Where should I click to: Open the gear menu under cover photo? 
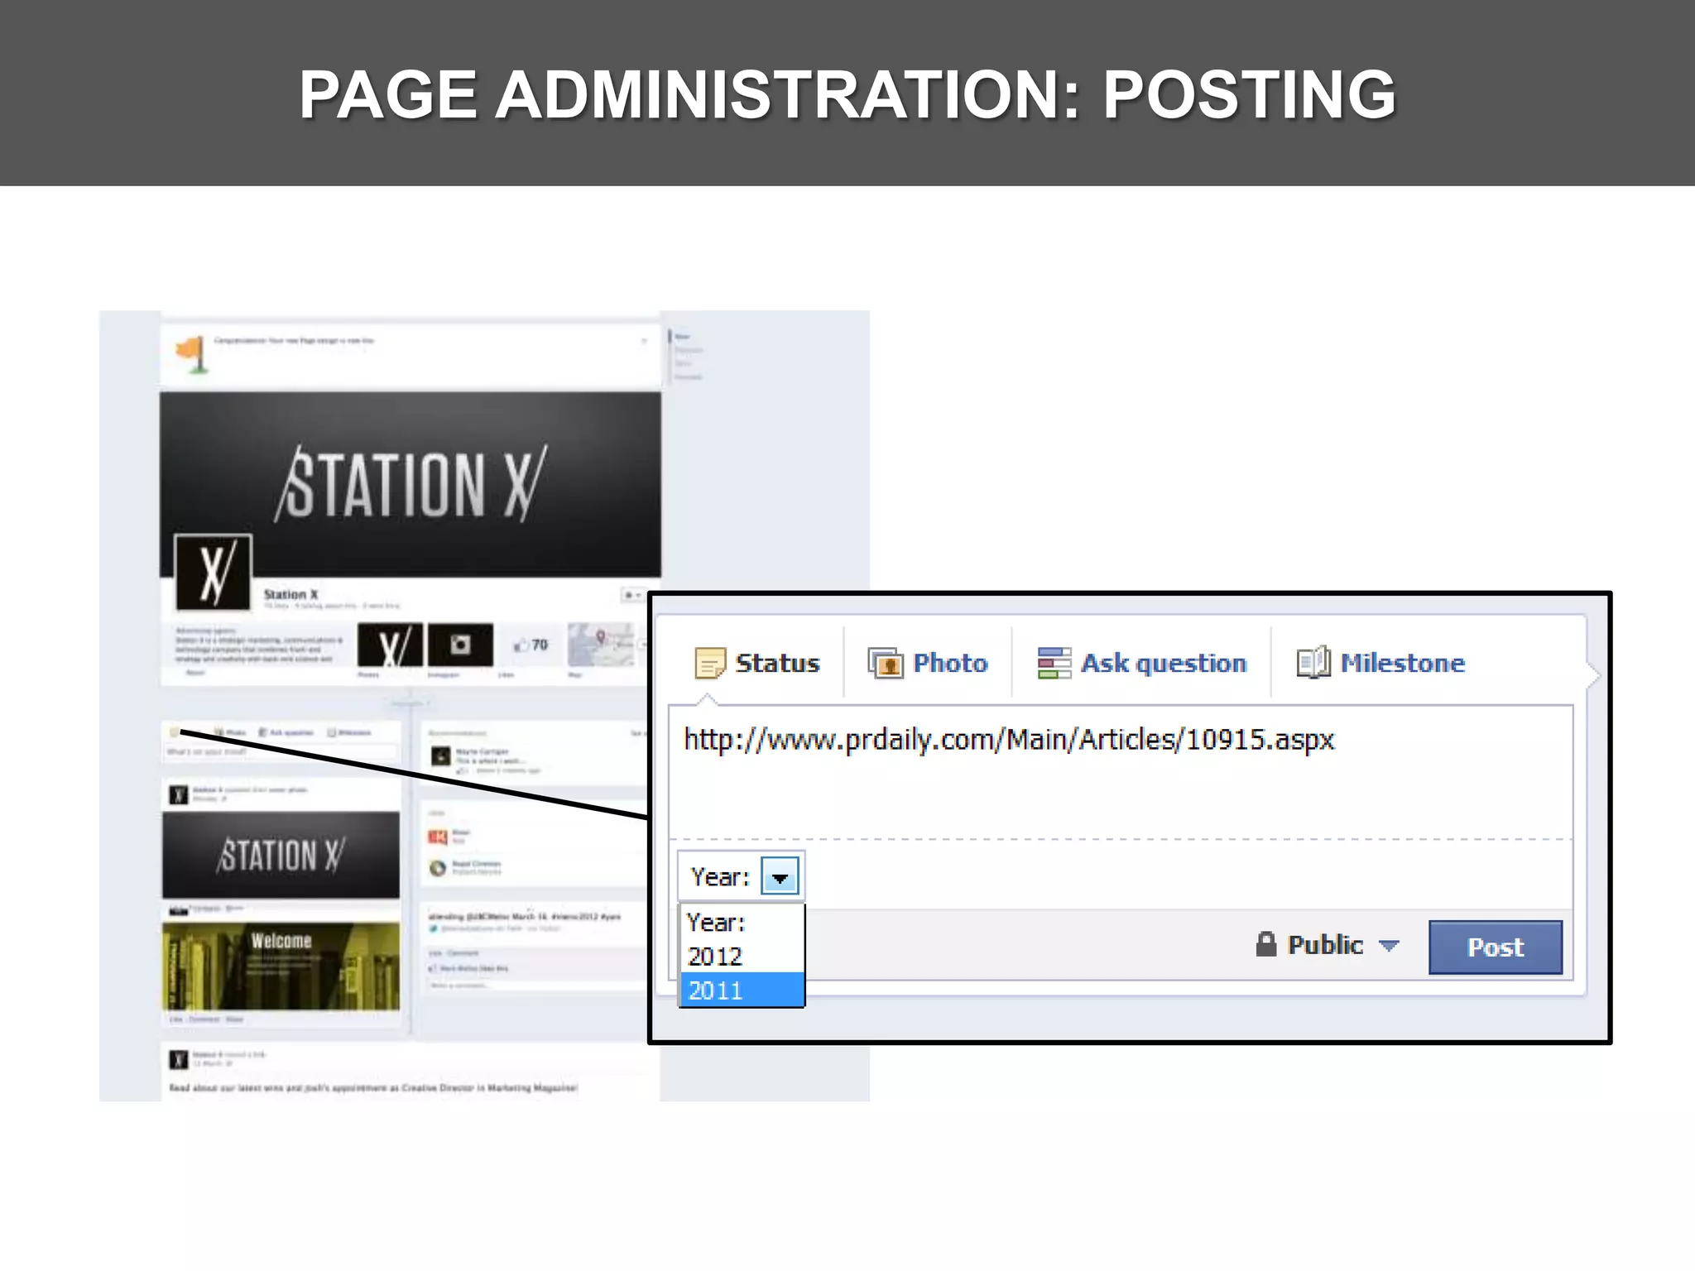pos(632,595)
